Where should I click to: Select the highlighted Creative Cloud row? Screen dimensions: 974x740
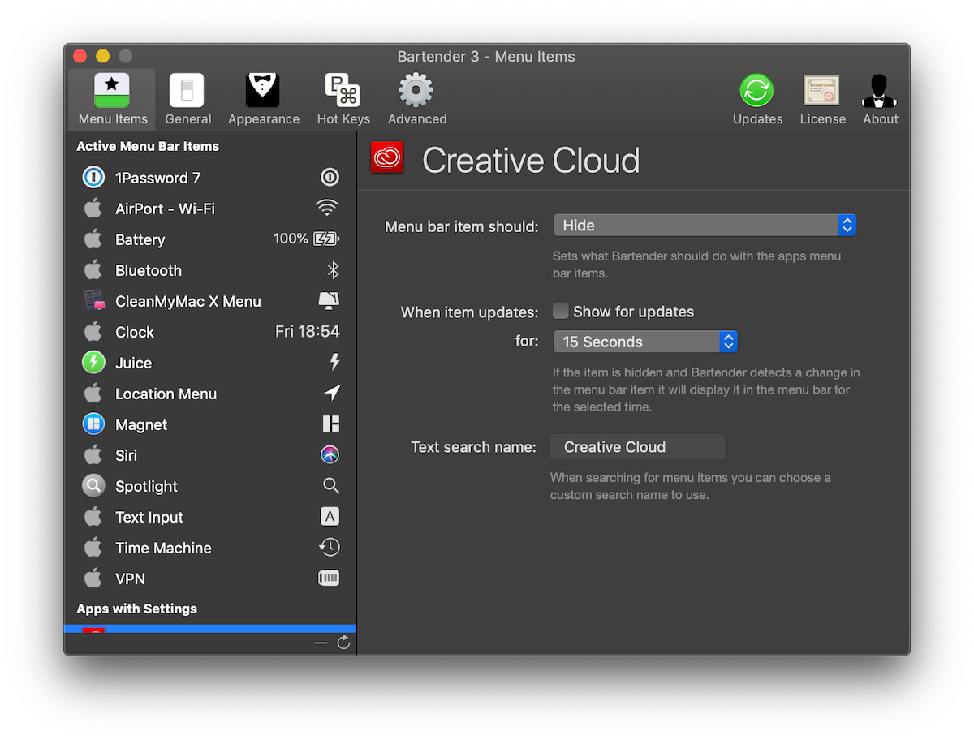tap(210, 629)
